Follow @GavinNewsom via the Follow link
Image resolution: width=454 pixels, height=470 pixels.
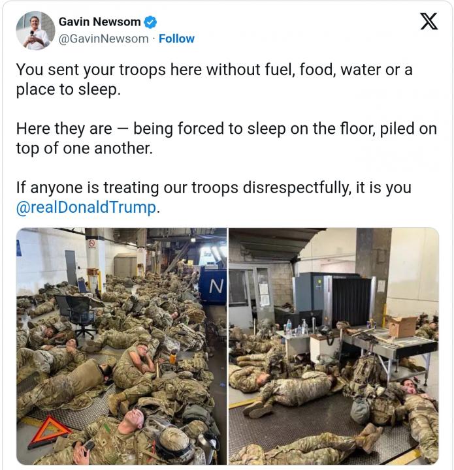tap(176, 39)
